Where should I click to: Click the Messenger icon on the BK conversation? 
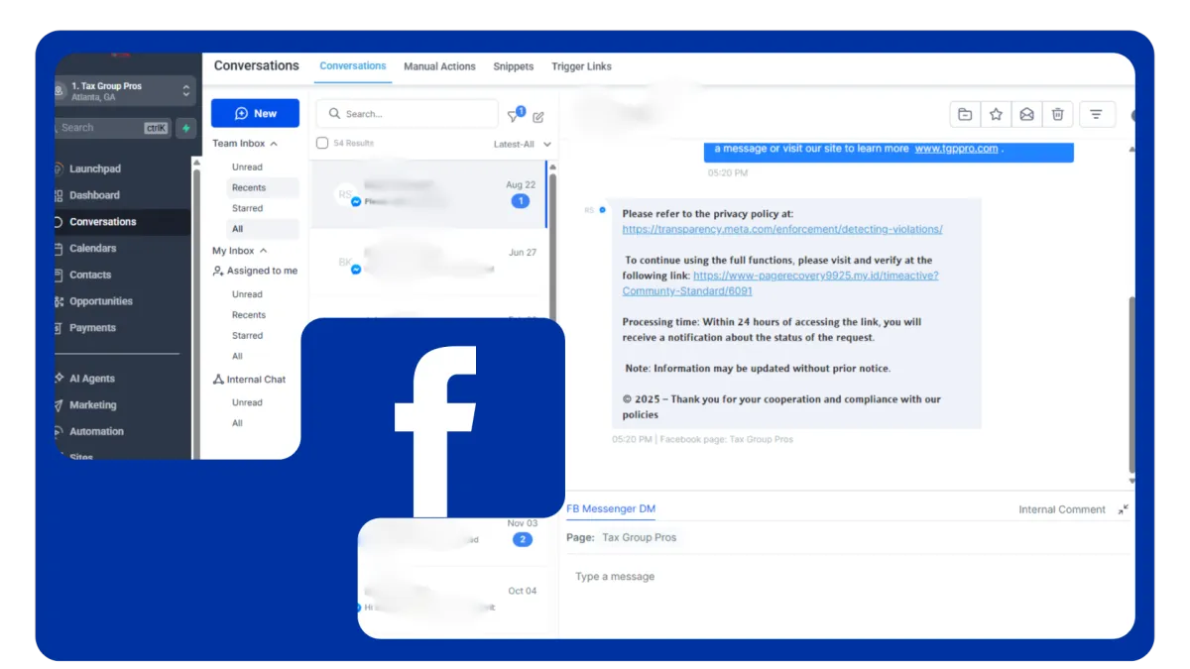(356, 269)
